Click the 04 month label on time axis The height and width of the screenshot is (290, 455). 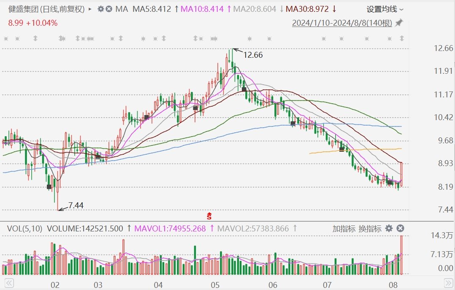(x=158, y=285)
